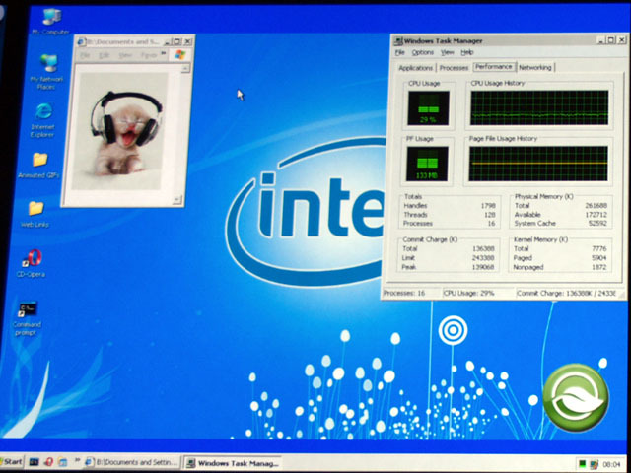Open the File menu in Task Manager
Viewport: 631px width, 473px height.
click(x=399, y=52)
